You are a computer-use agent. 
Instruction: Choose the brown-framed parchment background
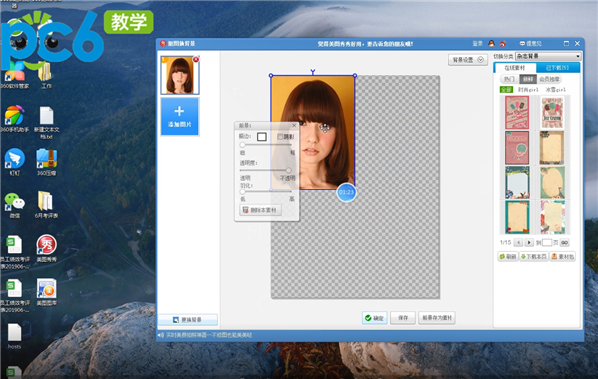coord(552,148)
